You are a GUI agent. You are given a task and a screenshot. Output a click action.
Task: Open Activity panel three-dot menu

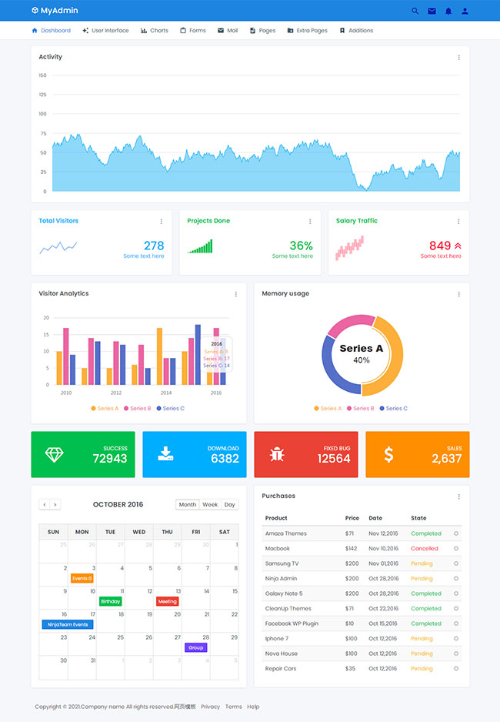(x=459, y=58)
